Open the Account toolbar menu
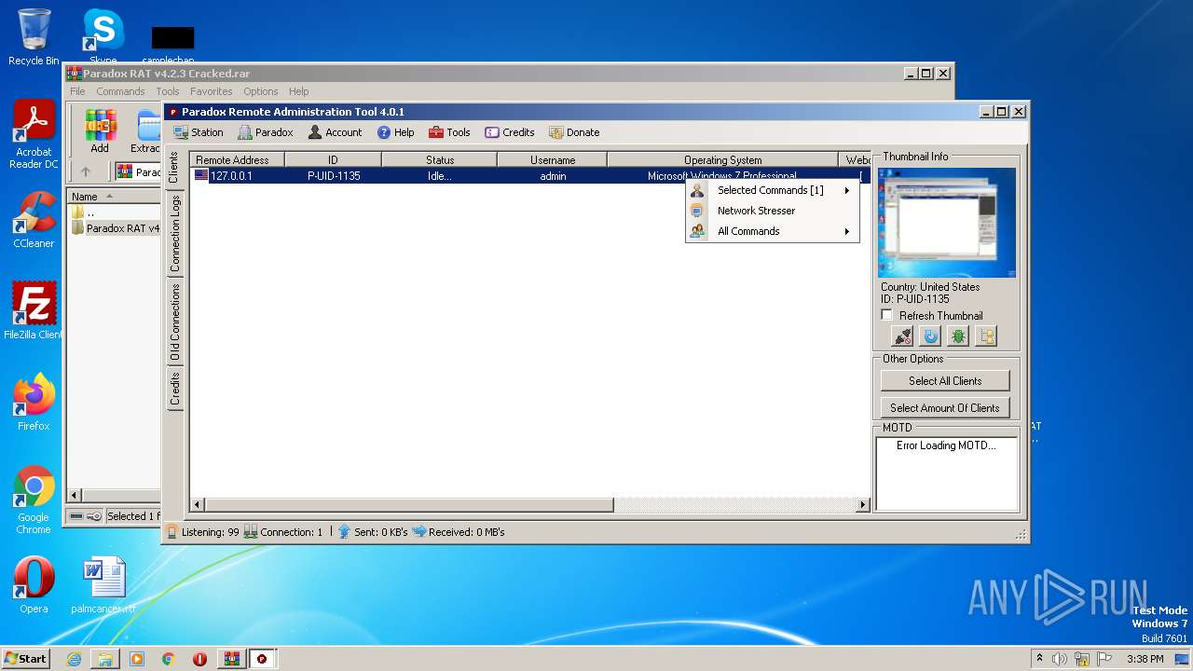The width and height of the screenshot is (1193, 671). [335, 132]
